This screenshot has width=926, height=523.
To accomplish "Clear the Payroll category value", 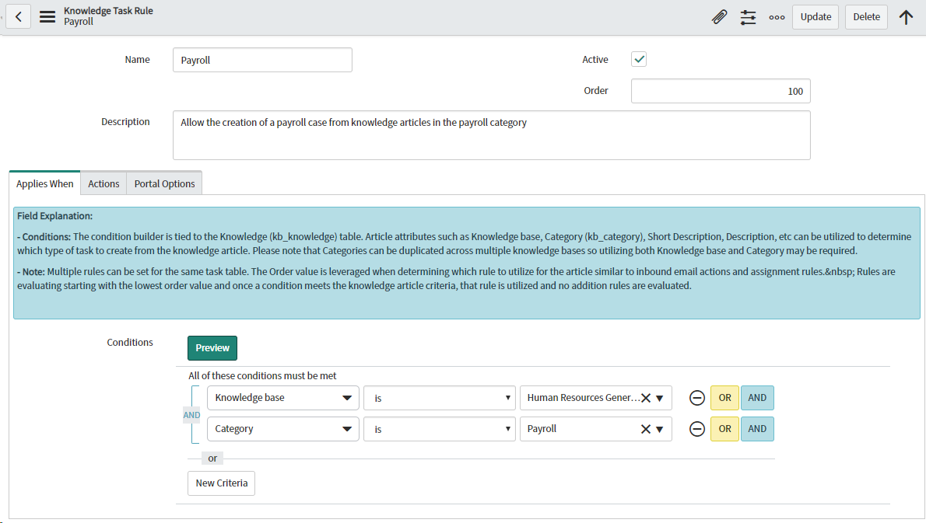I will pyautogui.click(x=646, y=429).
